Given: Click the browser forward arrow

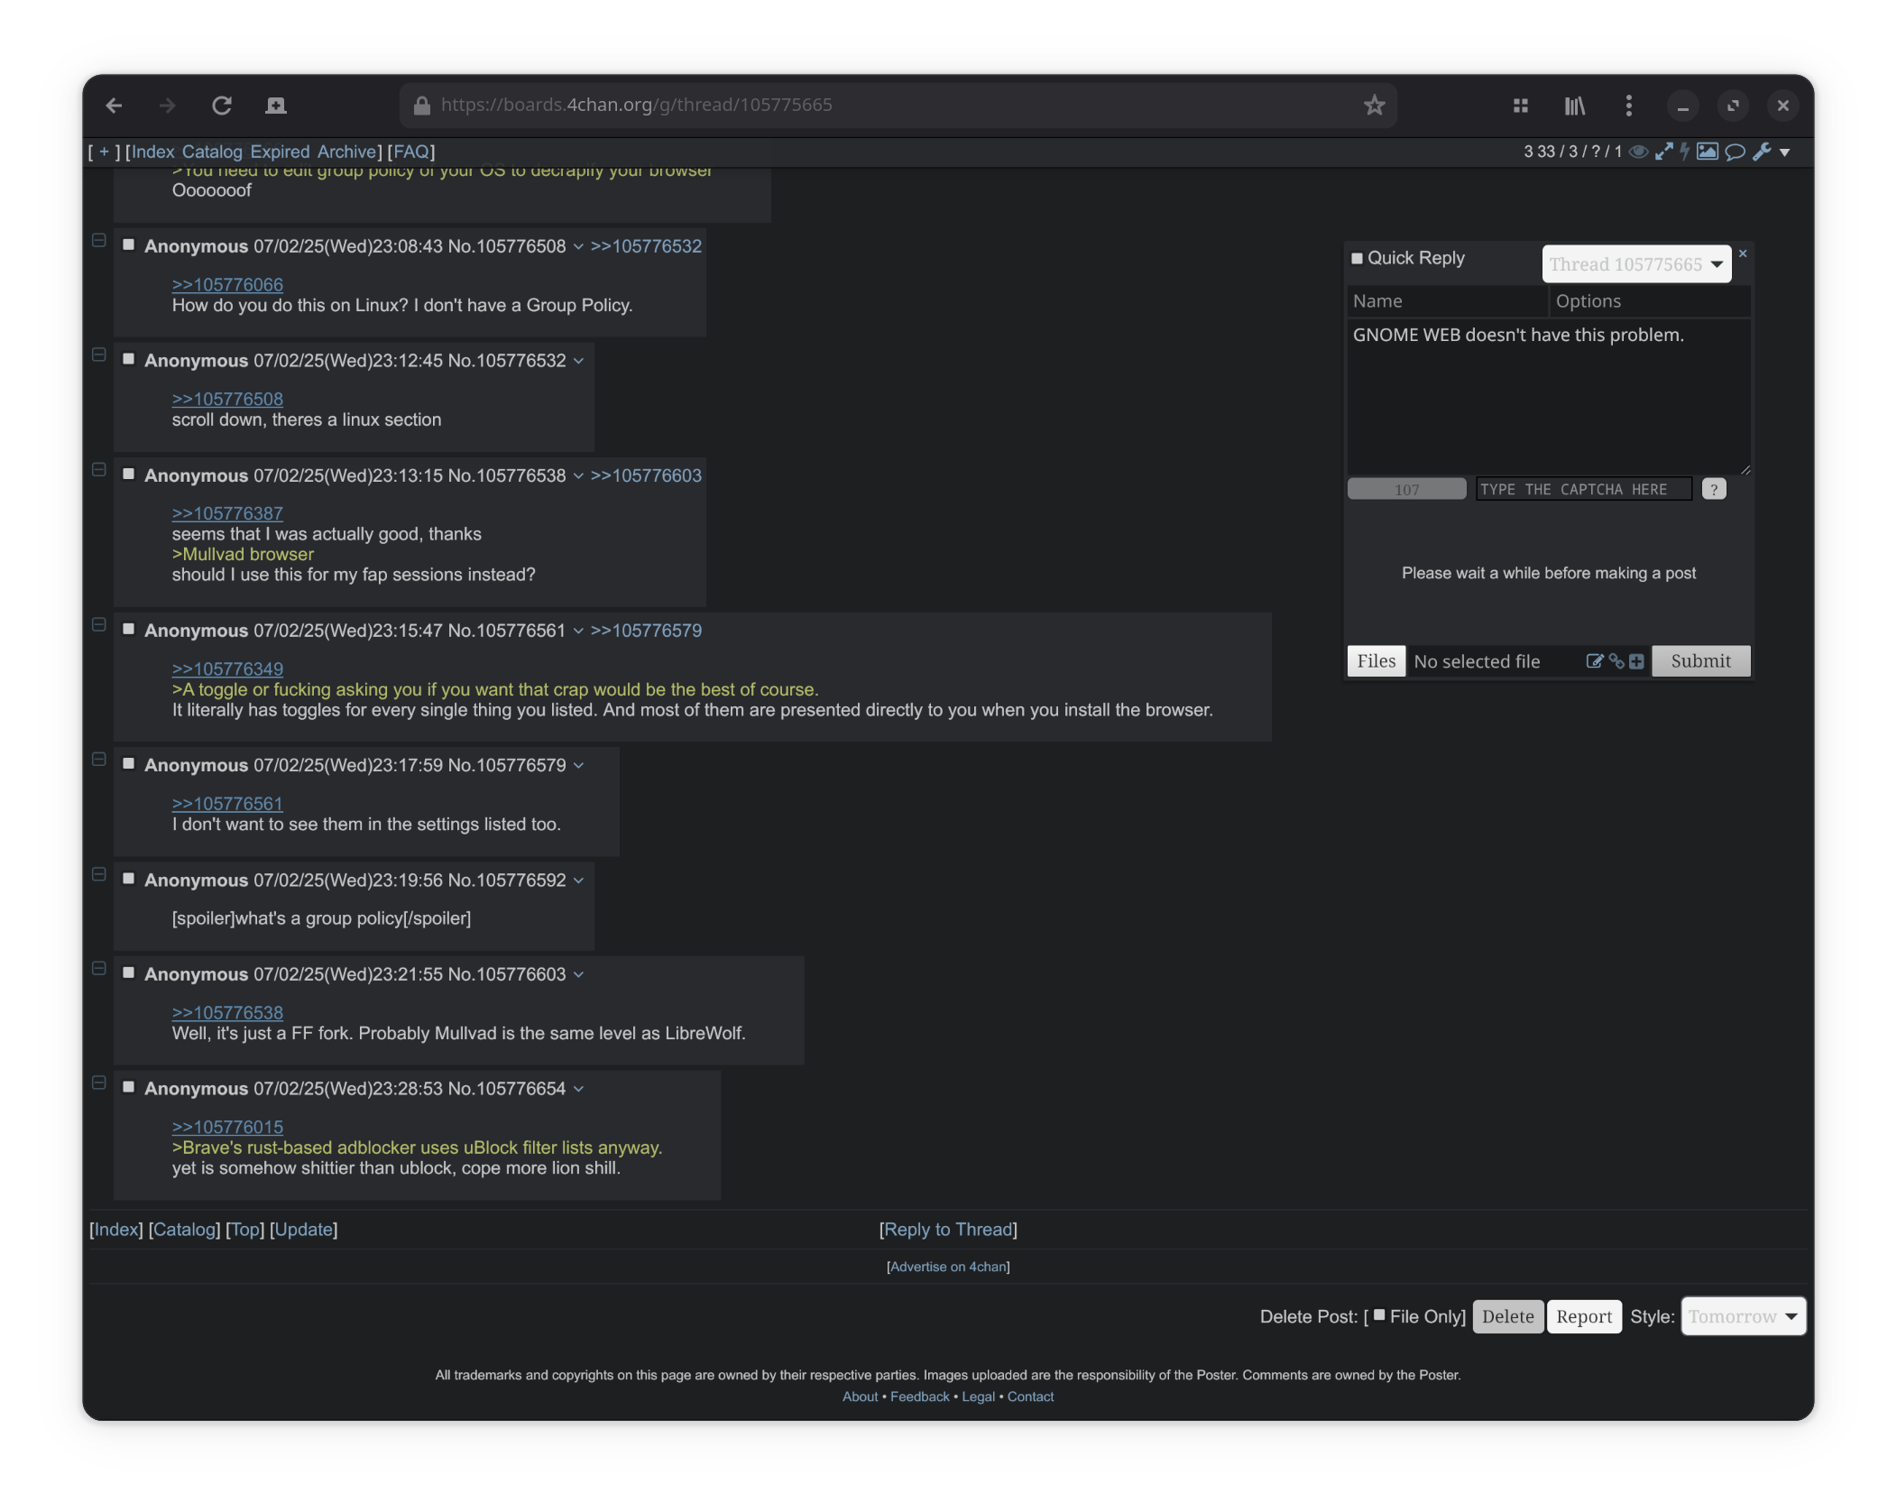Looking at the screenshot, I should click(x=167, y=106).
